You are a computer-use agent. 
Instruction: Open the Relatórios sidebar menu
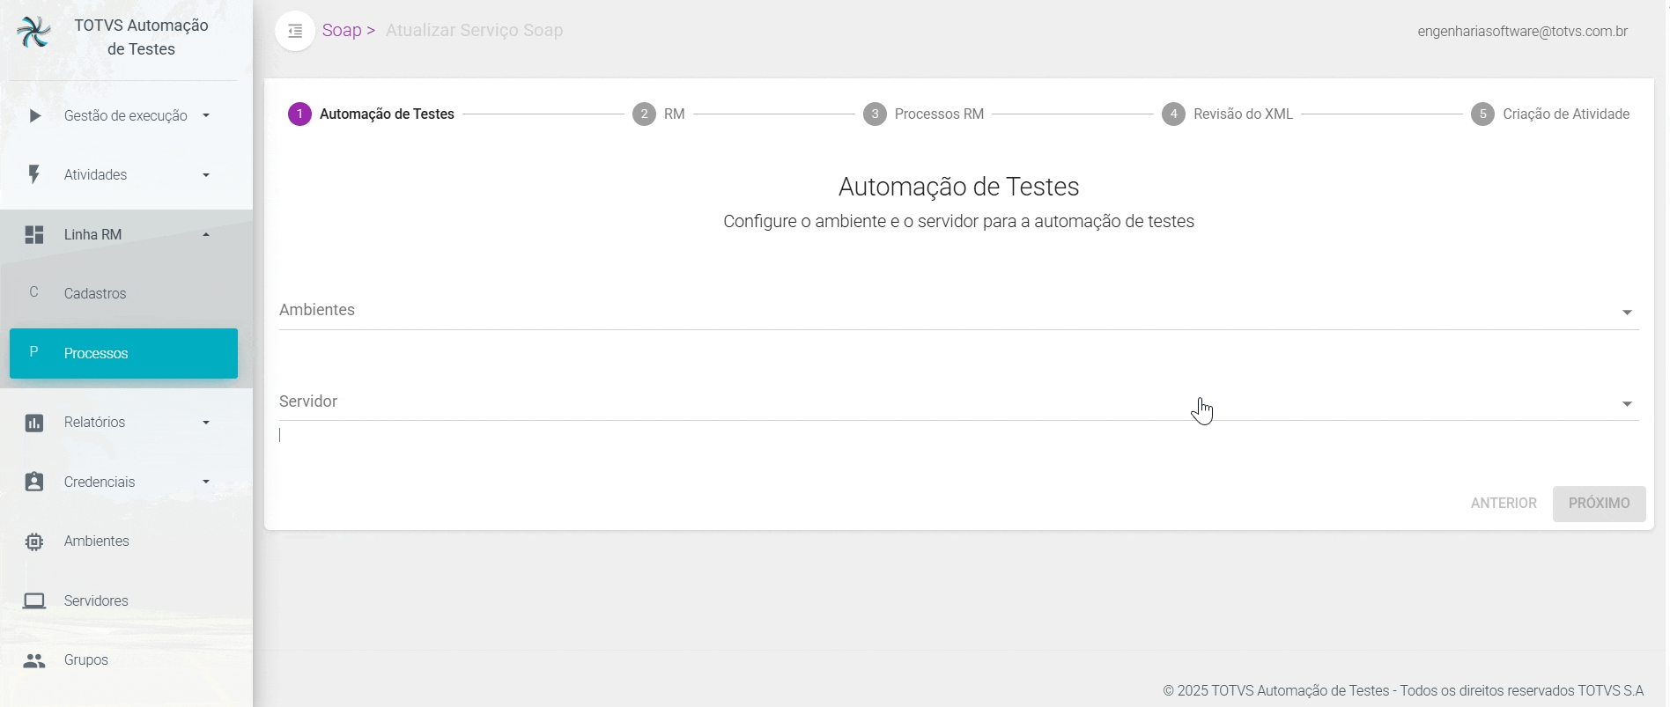tap(123, 423)
